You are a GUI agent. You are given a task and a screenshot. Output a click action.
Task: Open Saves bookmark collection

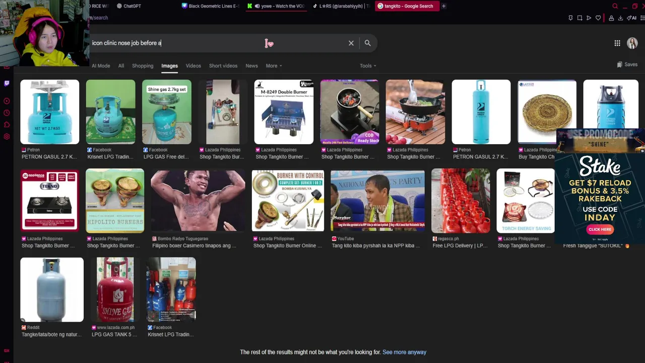(x=627, y=65)
